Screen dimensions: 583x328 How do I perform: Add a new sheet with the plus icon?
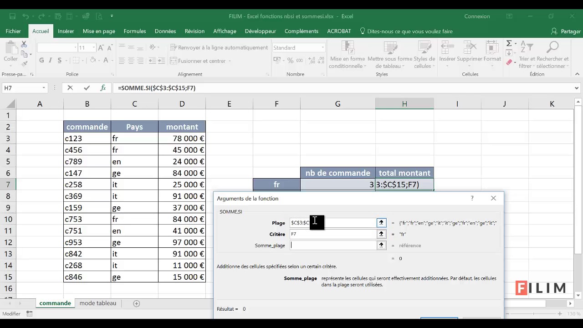(136, 303)
